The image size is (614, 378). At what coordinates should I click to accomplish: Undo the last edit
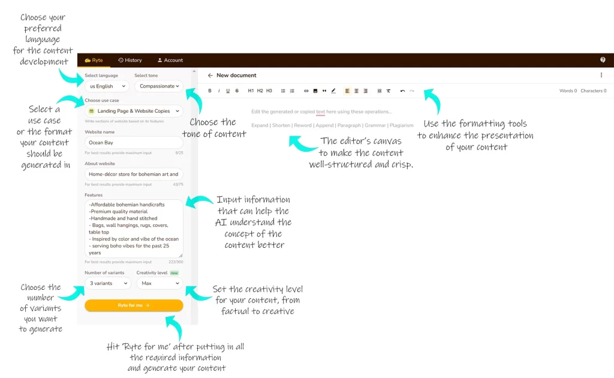tap(402, 91)
